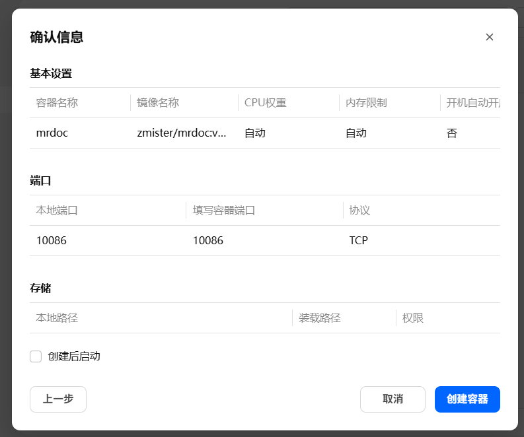
Task: Go back using the 上一步 button
Action: (x=58, y=399)
